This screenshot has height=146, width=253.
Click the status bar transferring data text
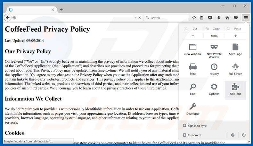29,141
